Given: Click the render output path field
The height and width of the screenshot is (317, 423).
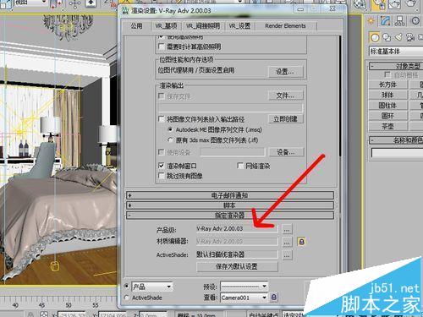Looking at the screenshot, I should [230, 108].
